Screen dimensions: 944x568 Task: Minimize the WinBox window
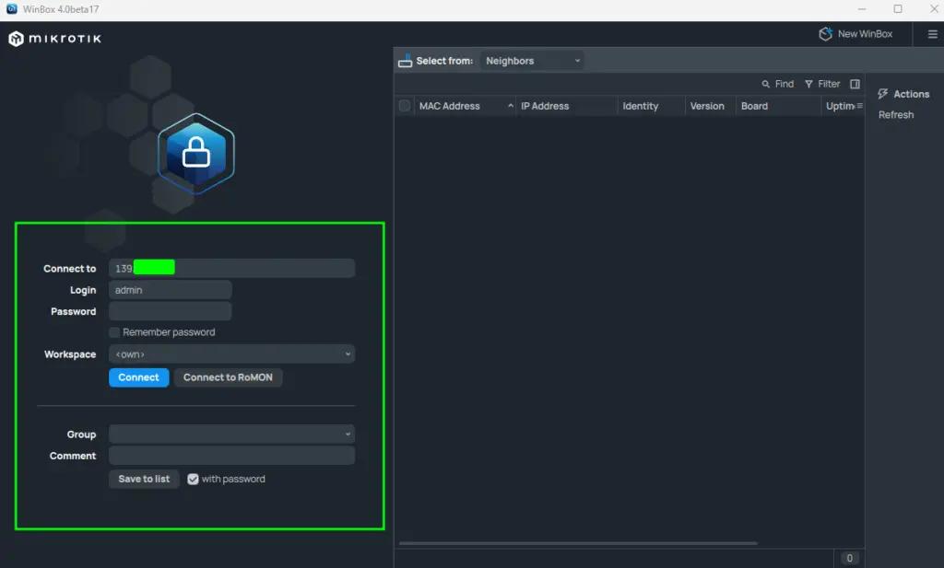tap(862, 9)
